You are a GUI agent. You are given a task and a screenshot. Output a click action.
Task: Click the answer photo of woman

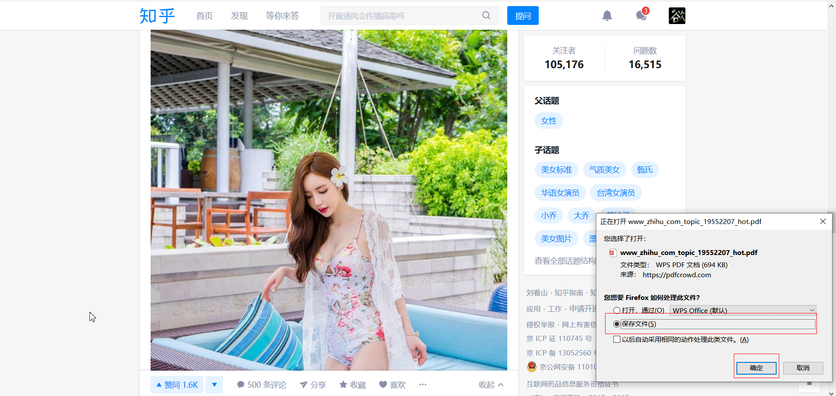[329, 200]
